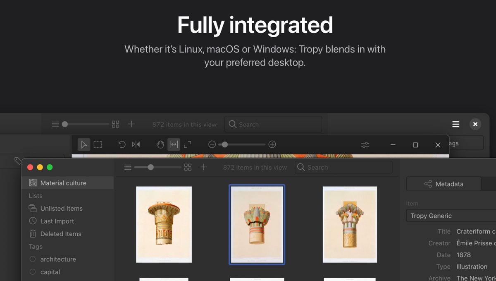
Task: Click the tag icon in back window
Action: (x=18, y=160)
